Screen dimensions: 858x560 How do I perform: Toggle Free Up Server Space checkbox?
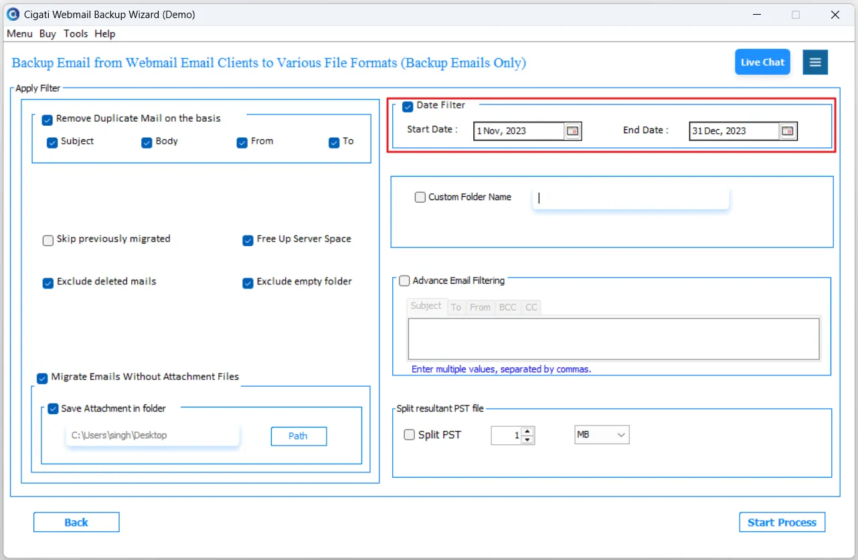[x=248, y=240]
